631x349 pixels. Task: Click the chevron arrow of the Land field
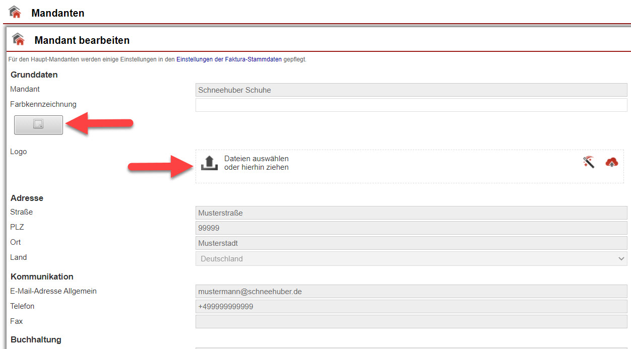pos(621,258)
